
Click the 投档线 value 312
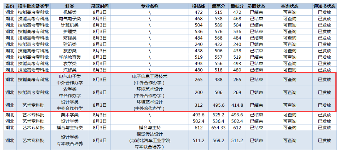pyautogui.click(x=199, y=105)
